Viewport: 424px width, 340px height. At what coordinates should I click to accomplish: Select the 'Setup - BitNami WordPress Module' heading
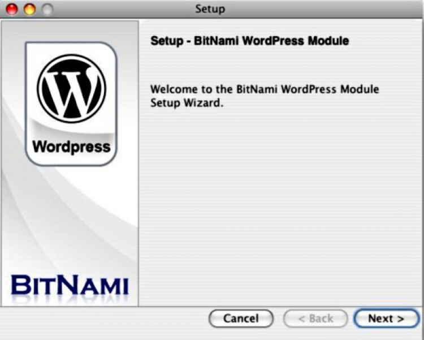click(249, 41)
